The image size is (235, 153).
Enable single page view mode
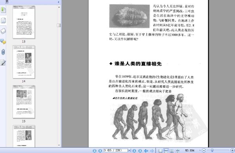pyautogui.click(x=160, y=151)
